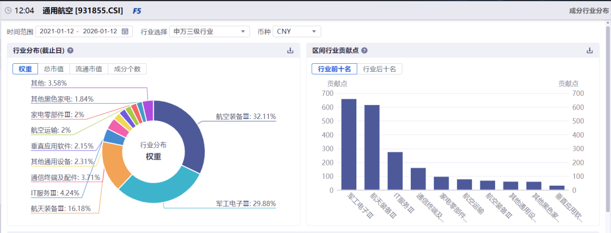Click help icon next to 区间行业贡献点

365,50
